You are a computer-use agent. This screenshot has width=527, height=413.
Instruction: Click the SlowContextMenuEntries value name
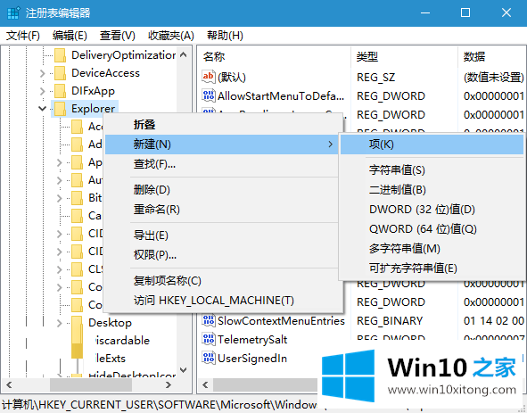(x=281, y=321)
